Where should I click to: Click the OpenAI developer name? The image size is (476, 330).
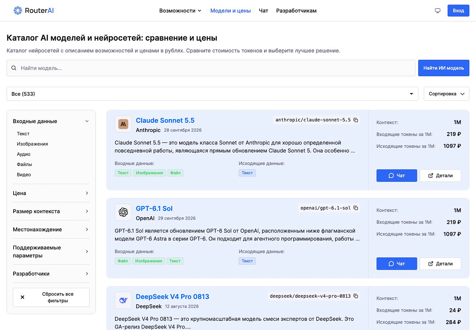(x=145, y=218)
